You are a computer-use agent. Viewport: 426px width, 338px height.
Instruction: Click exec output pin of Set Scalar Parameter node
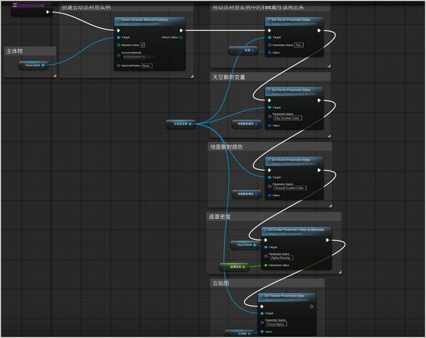(327, 240)
